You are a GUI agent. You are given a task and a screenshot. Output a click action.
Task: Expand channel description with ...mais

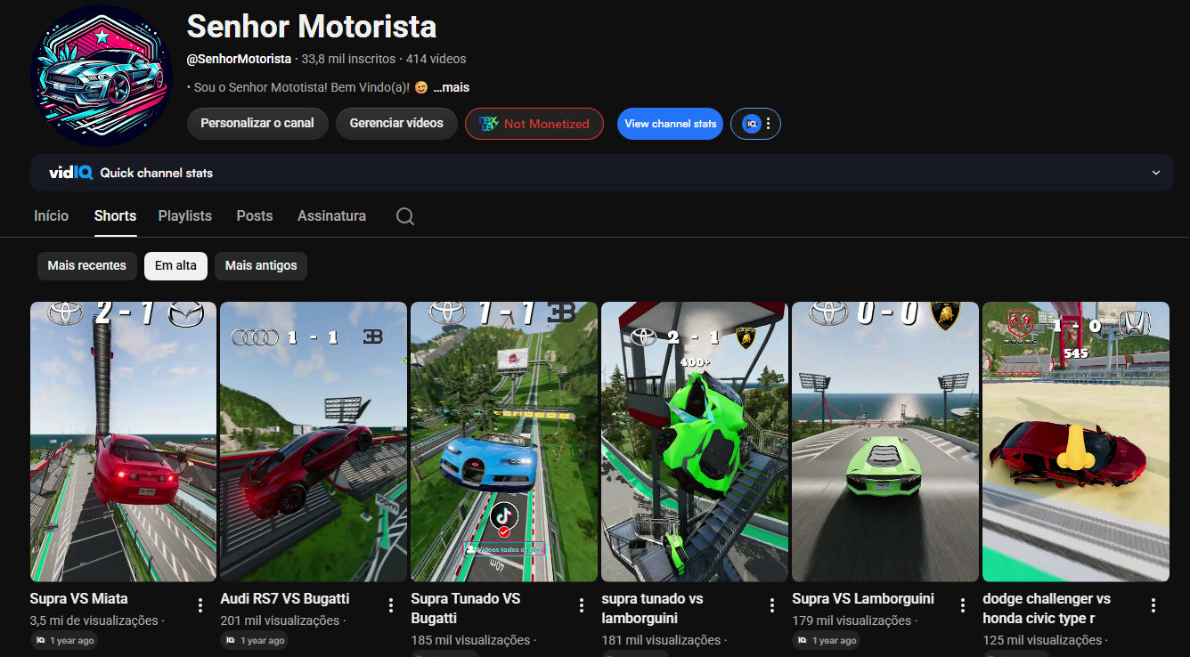click(x=452, y=88)
